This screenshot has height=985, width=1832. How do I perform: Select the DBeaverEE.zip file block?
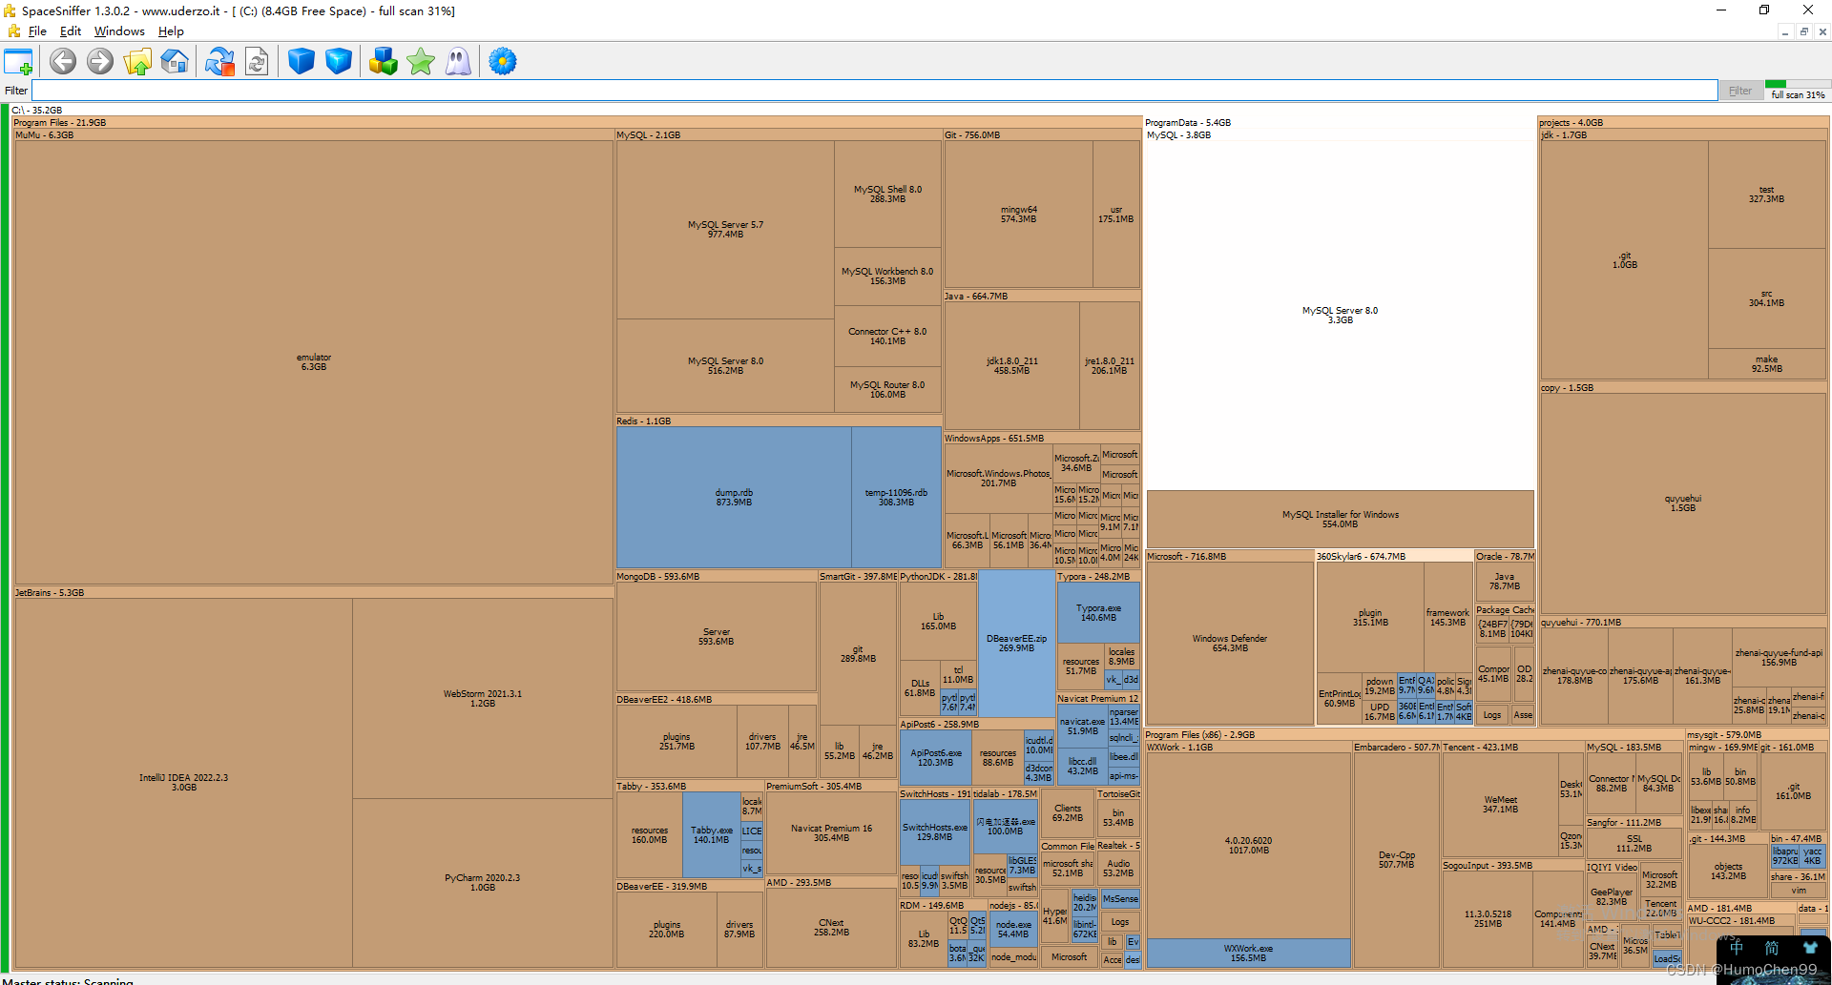tap(1016, 644)
